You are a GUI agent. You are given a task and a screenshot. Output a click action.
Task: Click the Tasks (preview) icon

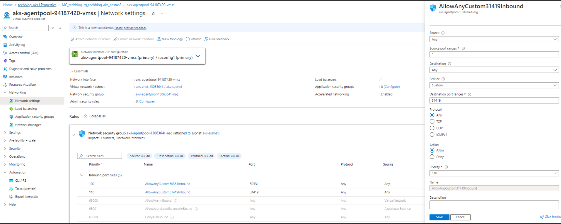click(x=11, y=188)
